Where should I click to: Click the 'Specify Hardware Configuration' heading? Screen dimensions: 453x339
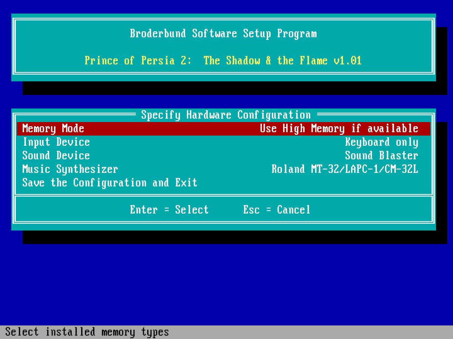pyautogui.click(x=226, y=115)
